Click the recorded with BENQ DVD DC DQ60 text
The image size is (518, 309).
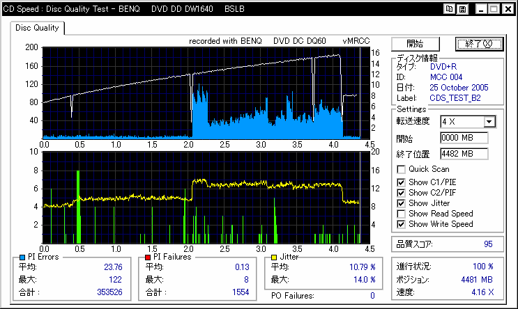point(257,41)
